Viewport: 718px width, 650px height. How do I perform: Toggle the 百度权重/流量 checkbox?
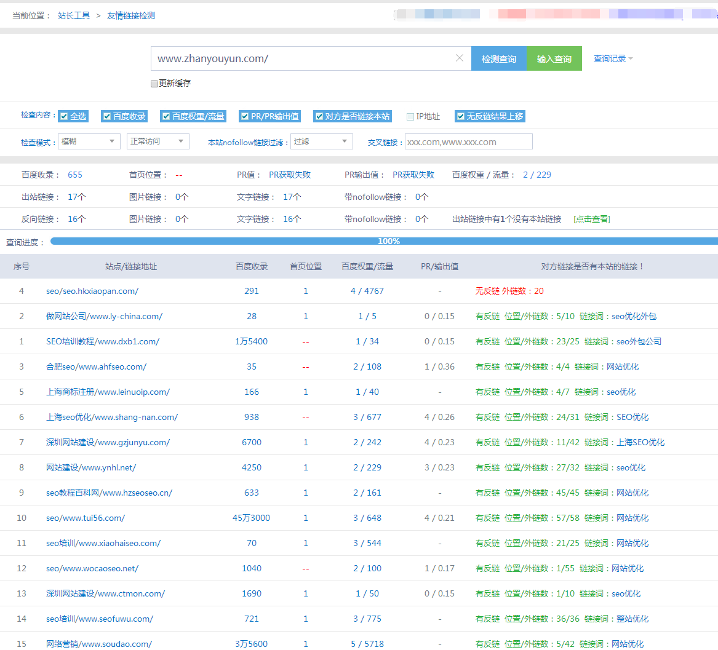tap(166, 116)
